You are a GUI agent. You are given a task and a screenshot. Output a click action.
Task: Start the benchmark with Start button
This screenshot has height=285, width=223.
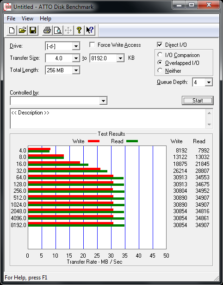198,101
